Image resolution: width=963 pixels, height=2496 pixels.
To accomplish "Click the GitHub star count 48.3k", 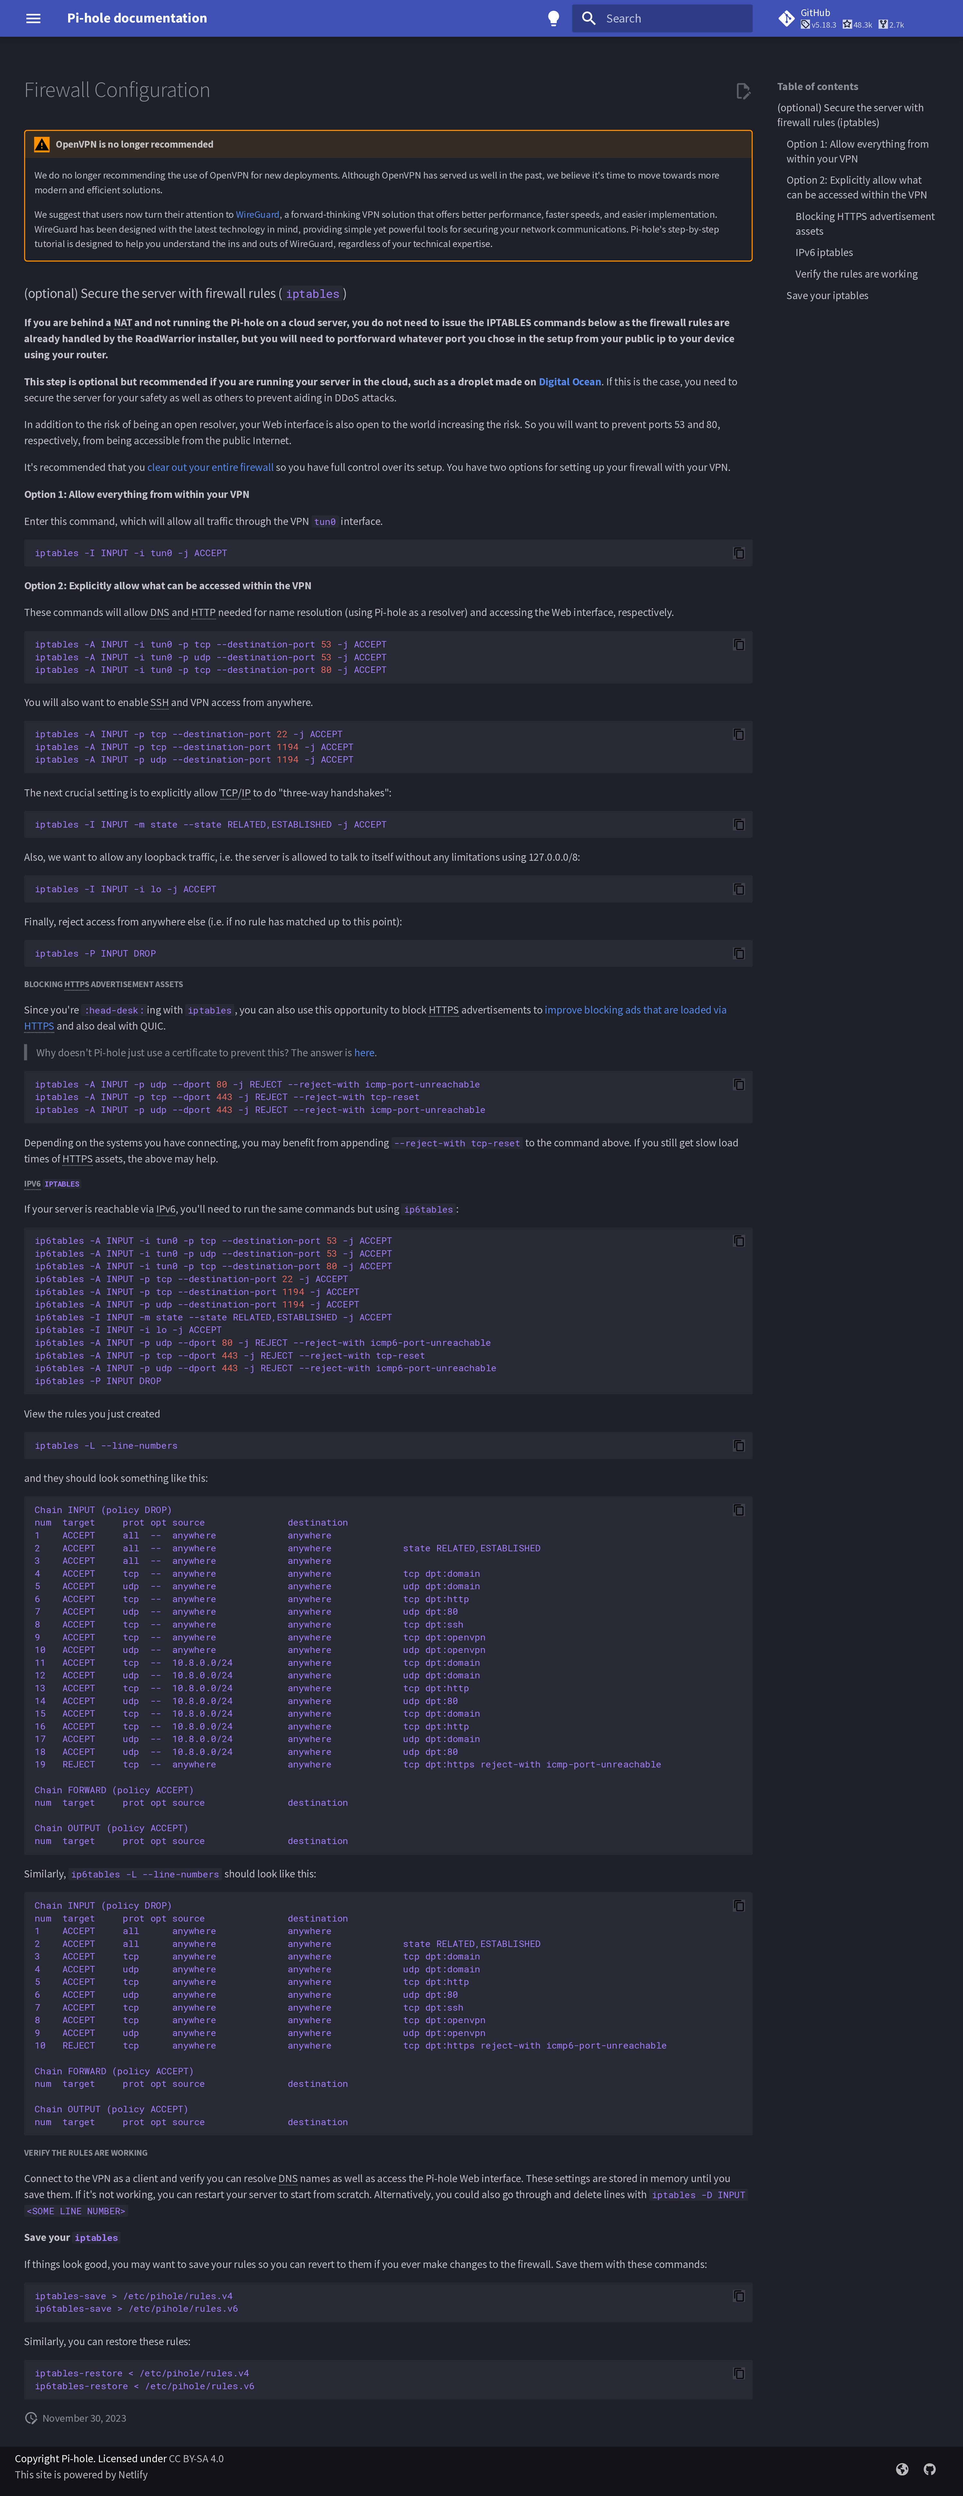I will [x=858, y=25].
